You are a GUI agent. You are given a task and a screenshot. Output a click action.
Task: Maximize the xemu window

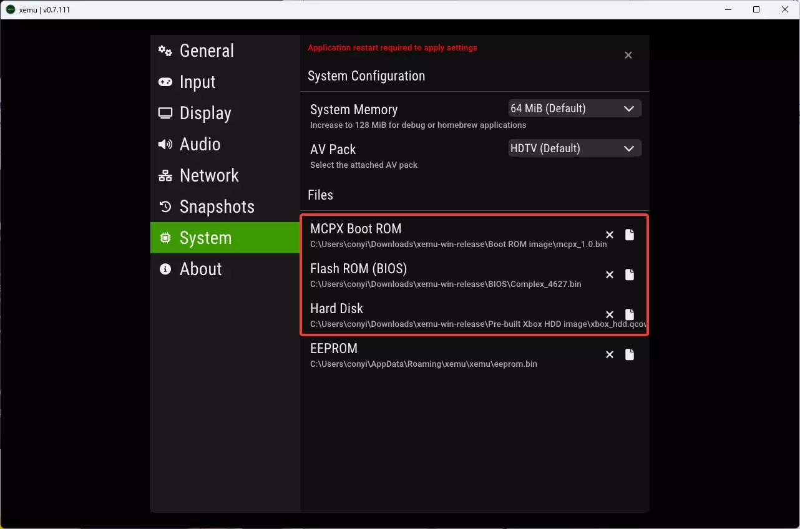756,9
